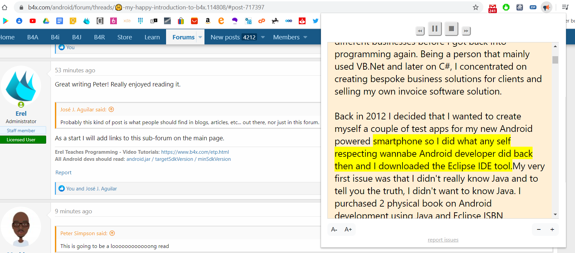Open the Twitter bookmark

point(316,21)
